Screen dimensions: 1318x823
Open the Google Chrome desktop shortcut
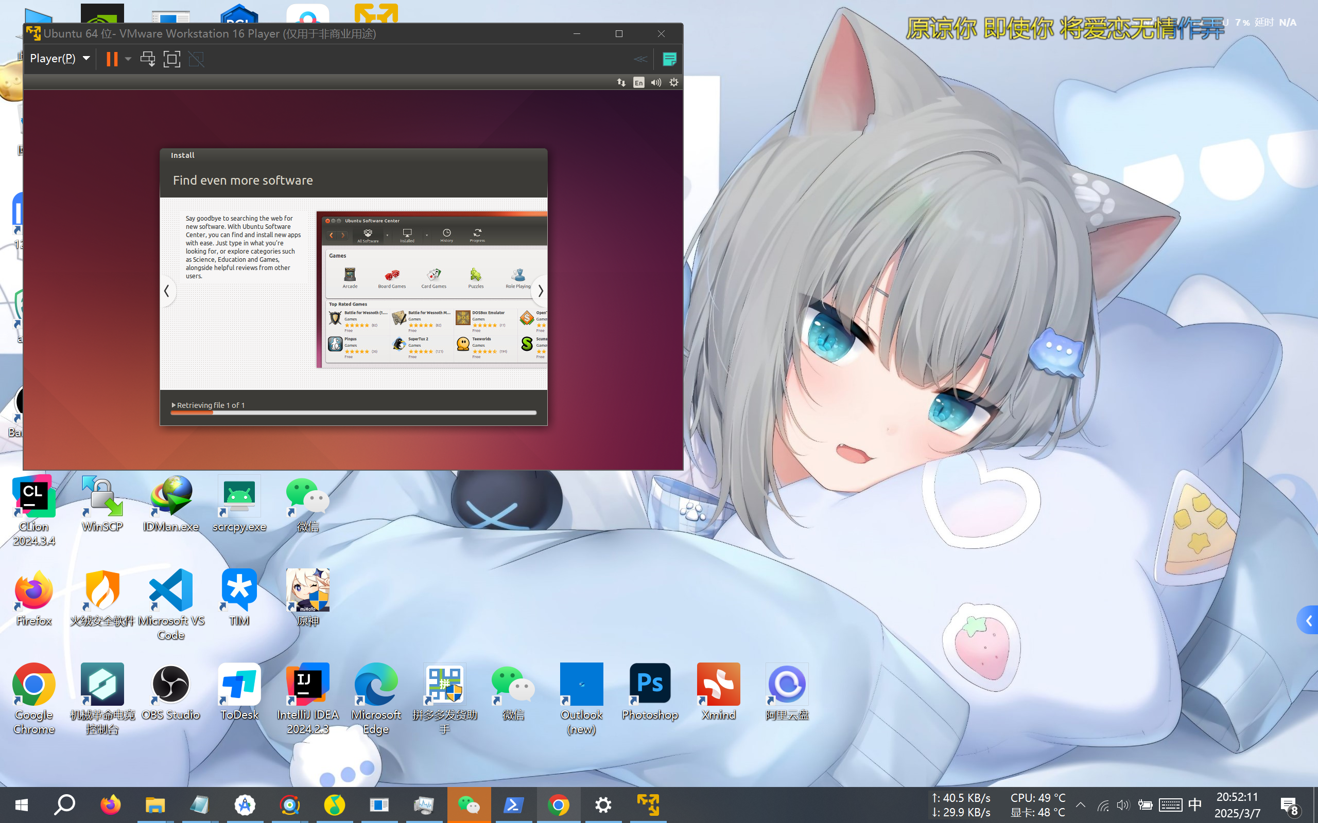click(x=34, y=699)
